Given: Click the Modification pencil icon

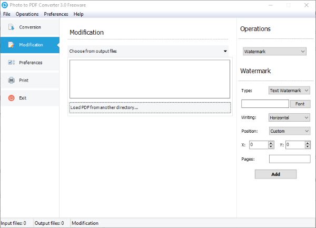Looking at the screenshot, I should click(x=11, y=45).
